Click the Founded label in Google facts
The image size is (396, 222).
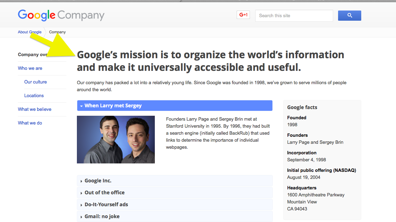click(297, 117)
